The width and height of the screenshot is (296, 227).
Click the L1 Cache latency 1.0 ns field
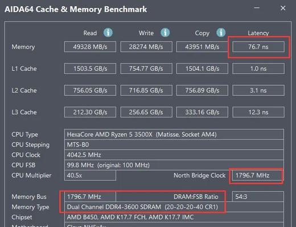click(x=258, y=69)
